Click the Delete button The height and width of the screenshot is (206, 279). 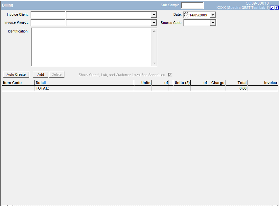click(x=57, y=75)
